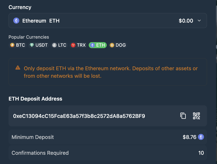Choose USDT from popular currencies
Screen dimensions: 217x164
pyautogui.click(x=39, y=45)
